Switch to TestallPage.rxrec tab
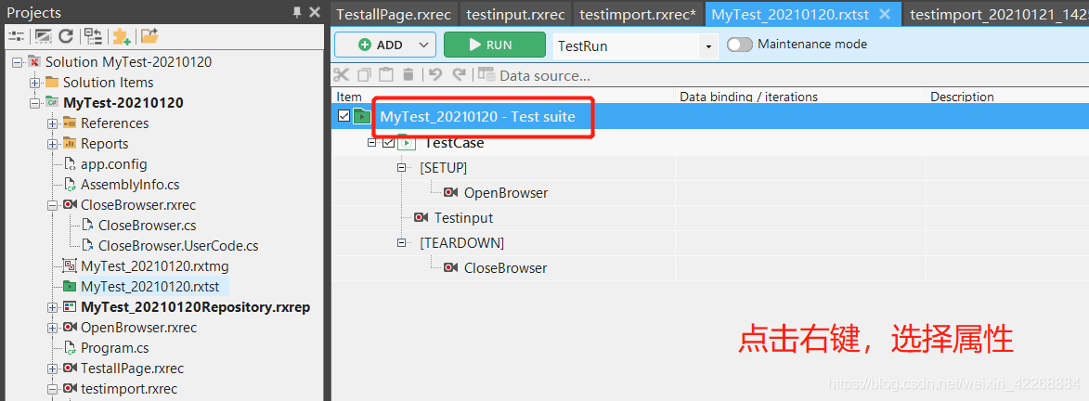The height and width of the screenshot is (401, 1089). pyautogui.click(x=394, y=13)
